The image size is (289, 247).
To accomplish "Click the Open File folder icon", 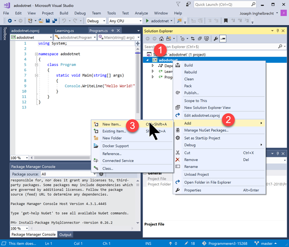I will click(x=41, y=21).
